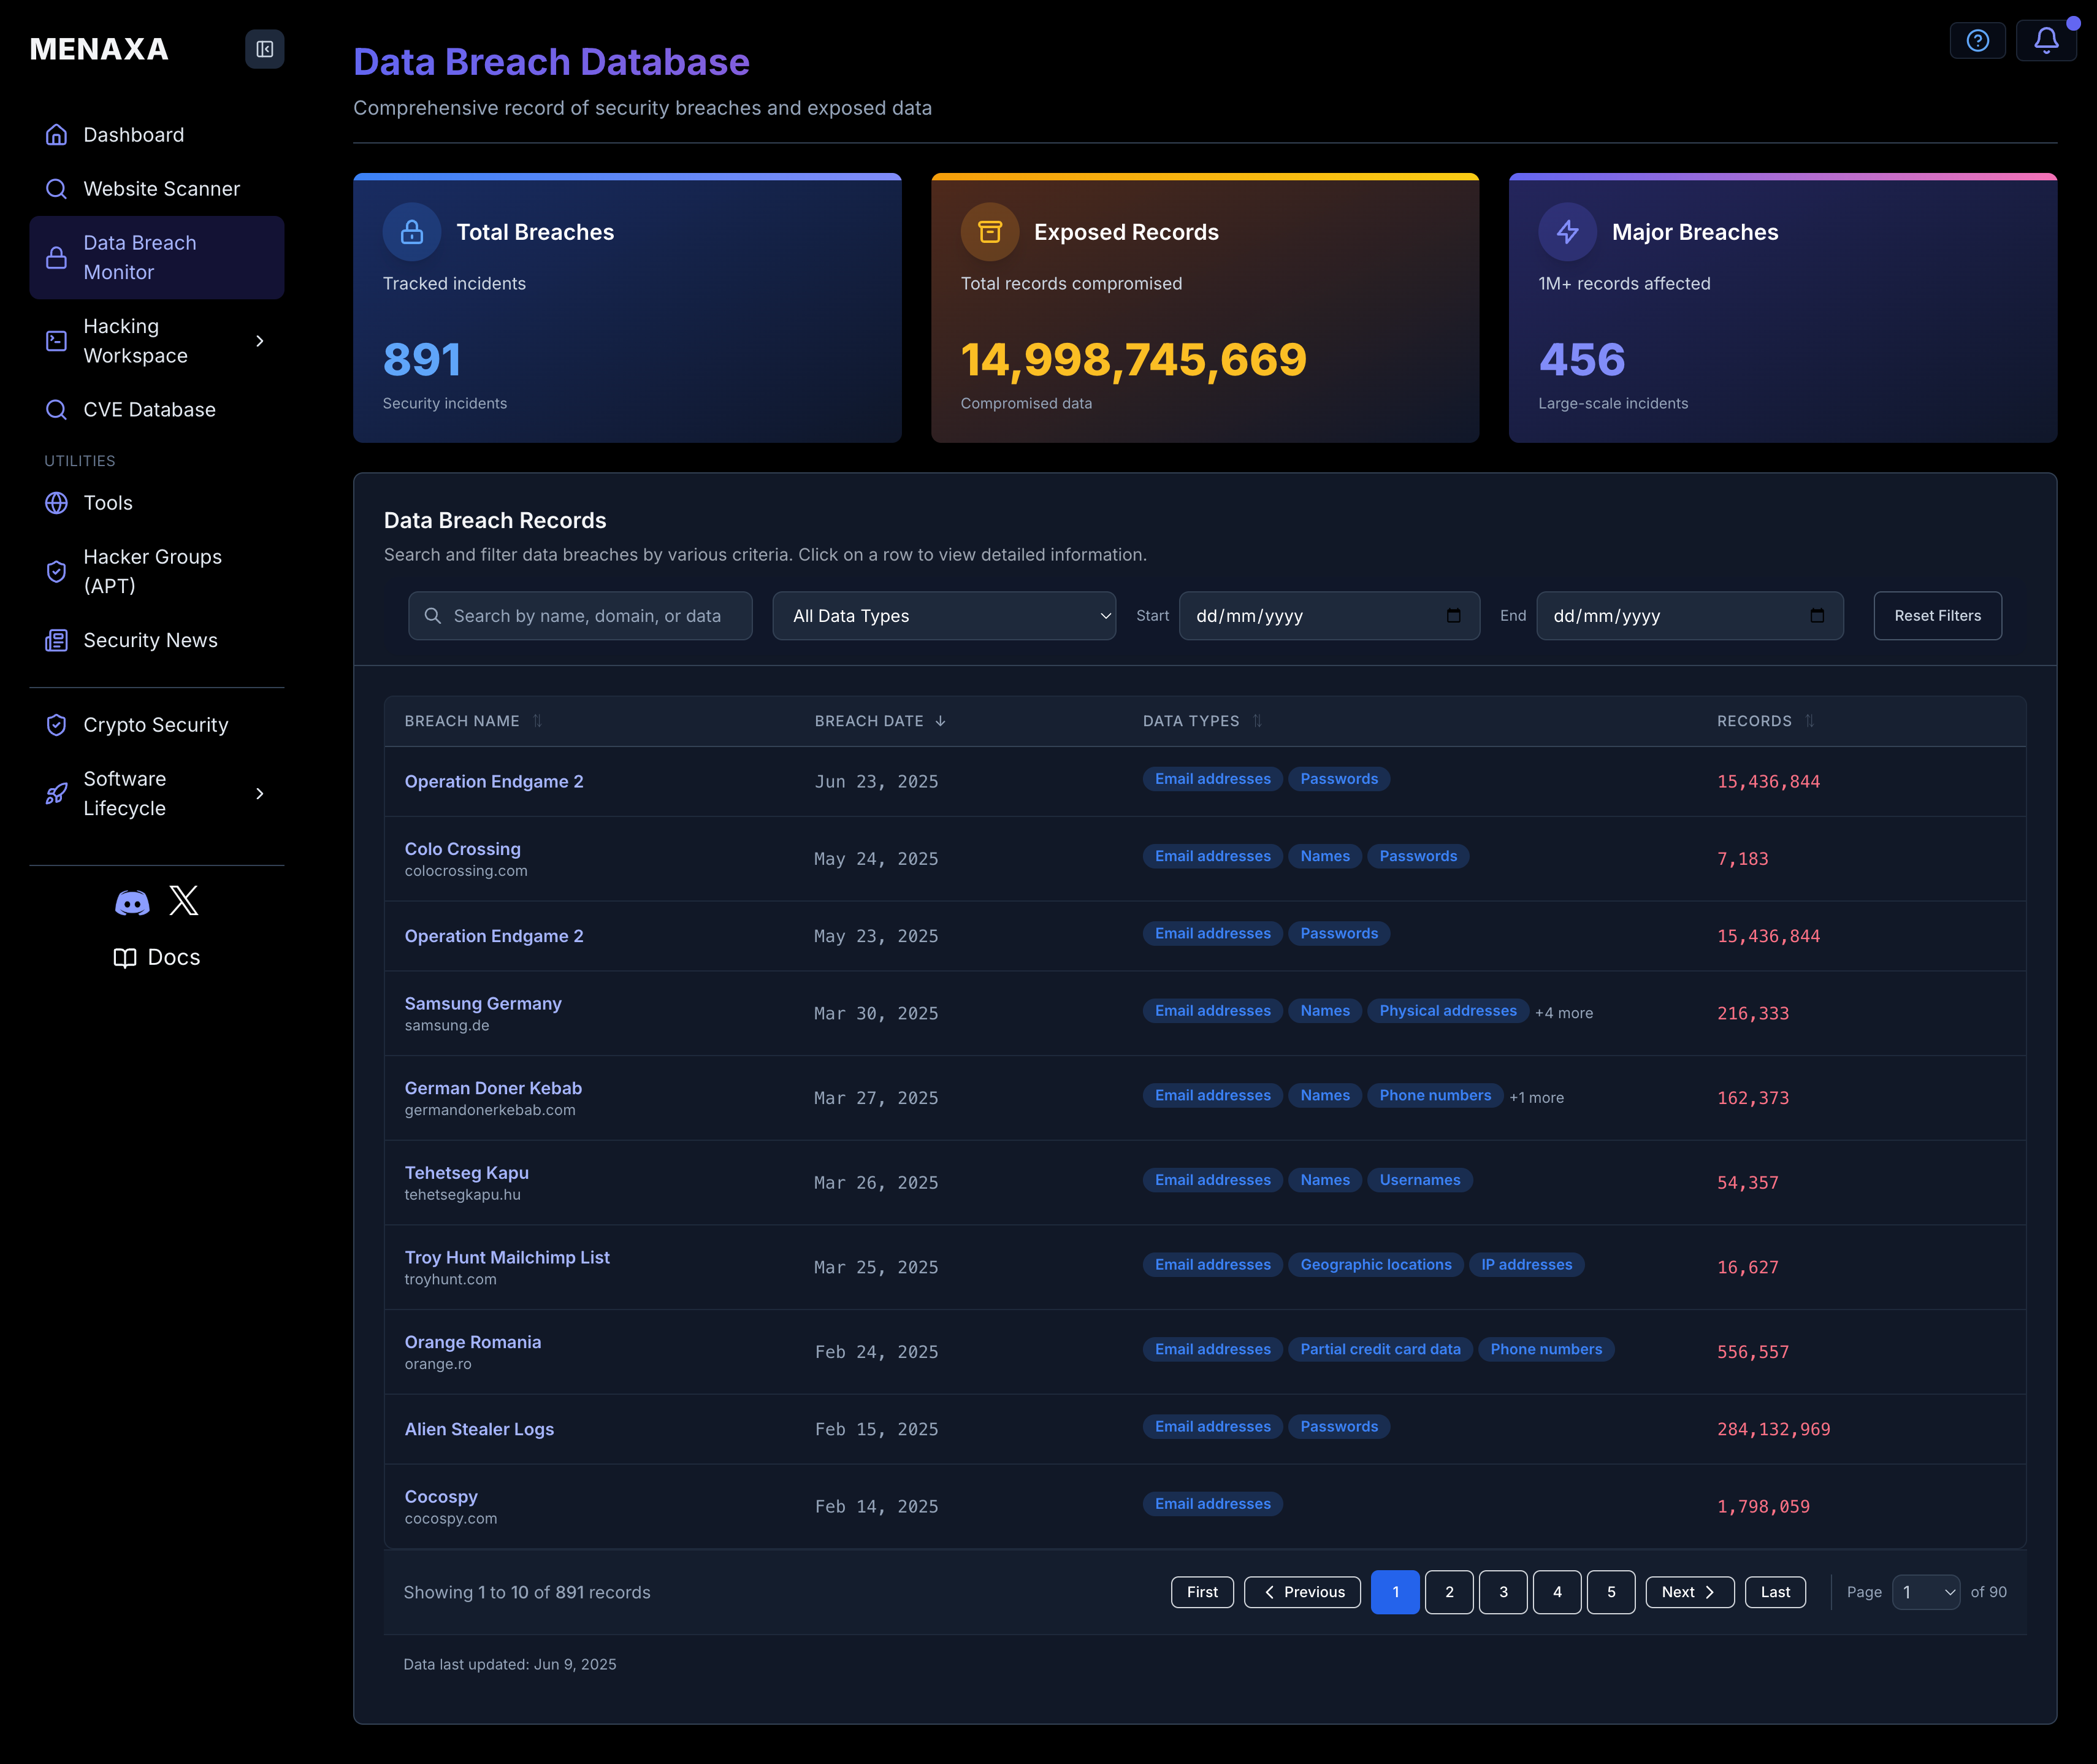Expand Software Lifecycle submenu chevron
The image size is (2097, 1764).
[x=260, y=794]
